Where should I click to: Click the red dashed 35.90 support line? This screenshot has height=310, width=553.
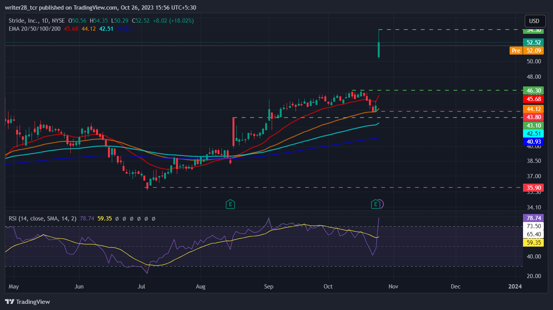[x=334, y=187]
